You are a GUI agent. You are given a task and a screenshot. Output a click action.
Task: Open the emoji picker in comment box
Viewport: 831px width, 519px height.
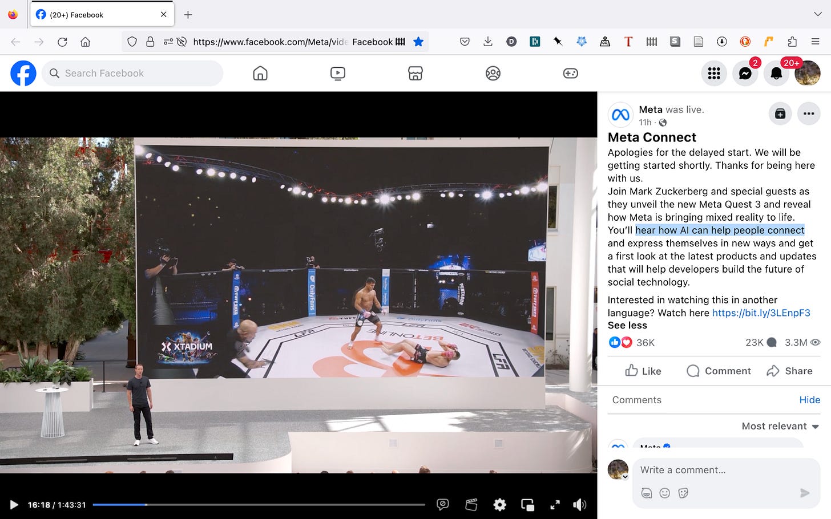coord(665,493)
